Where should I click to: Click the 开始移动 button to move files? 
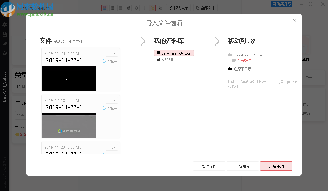point(276,166)
